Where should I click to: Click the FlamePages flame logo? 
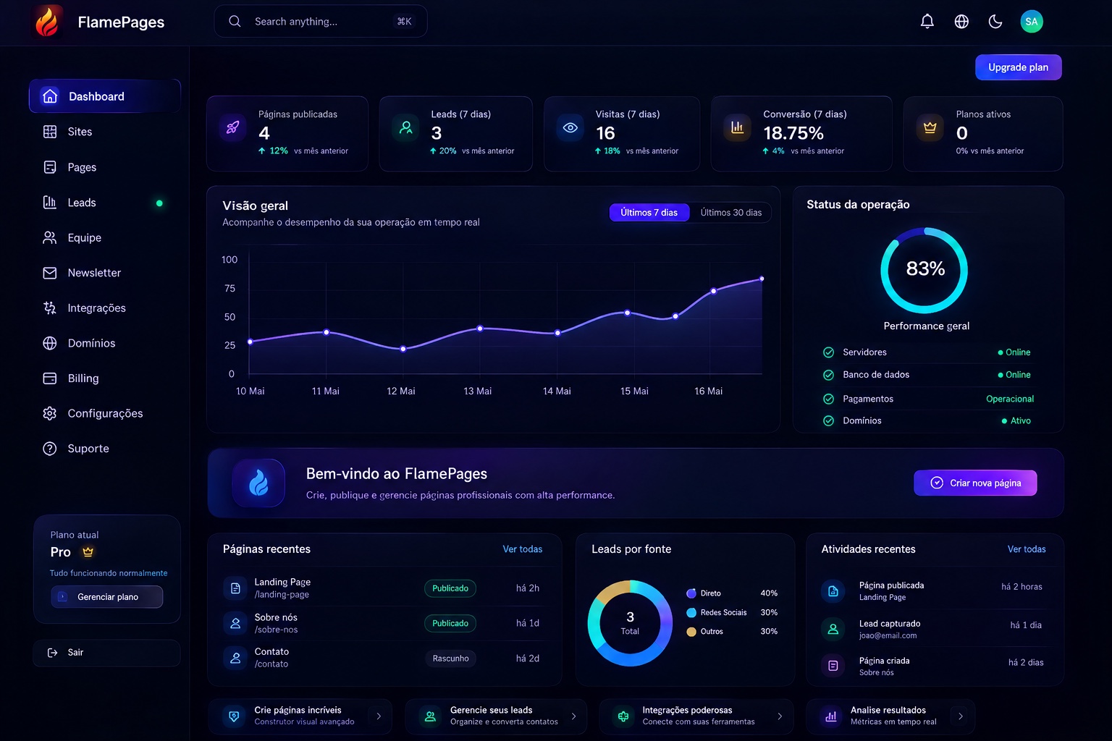47,22
